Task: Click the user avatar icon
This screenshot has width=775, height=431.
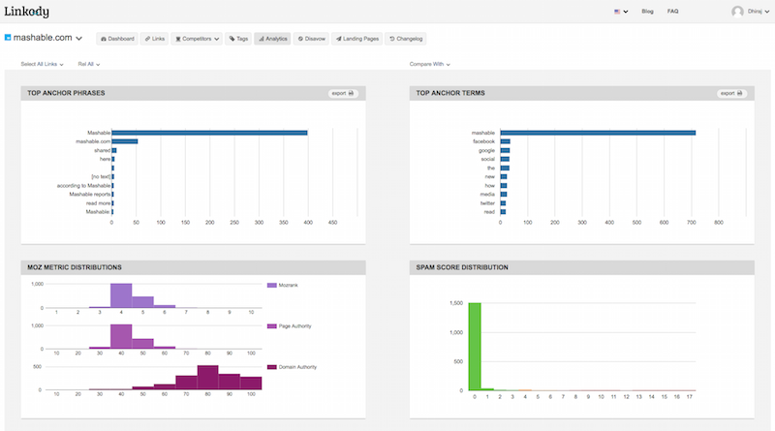Action: point(737,12)
